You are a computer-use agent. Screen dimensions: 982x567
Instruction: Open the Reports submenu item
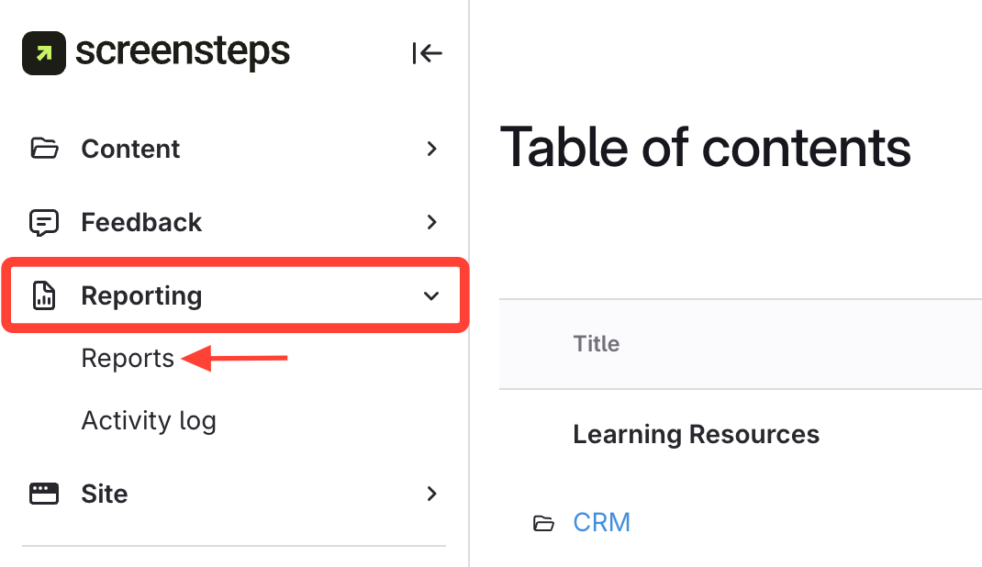point(128,358)
